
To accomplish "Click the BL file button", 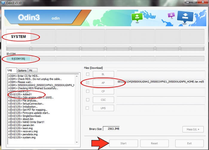I will click(103, 74).
